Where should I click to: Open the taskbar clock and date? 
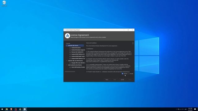coord(190,109)
